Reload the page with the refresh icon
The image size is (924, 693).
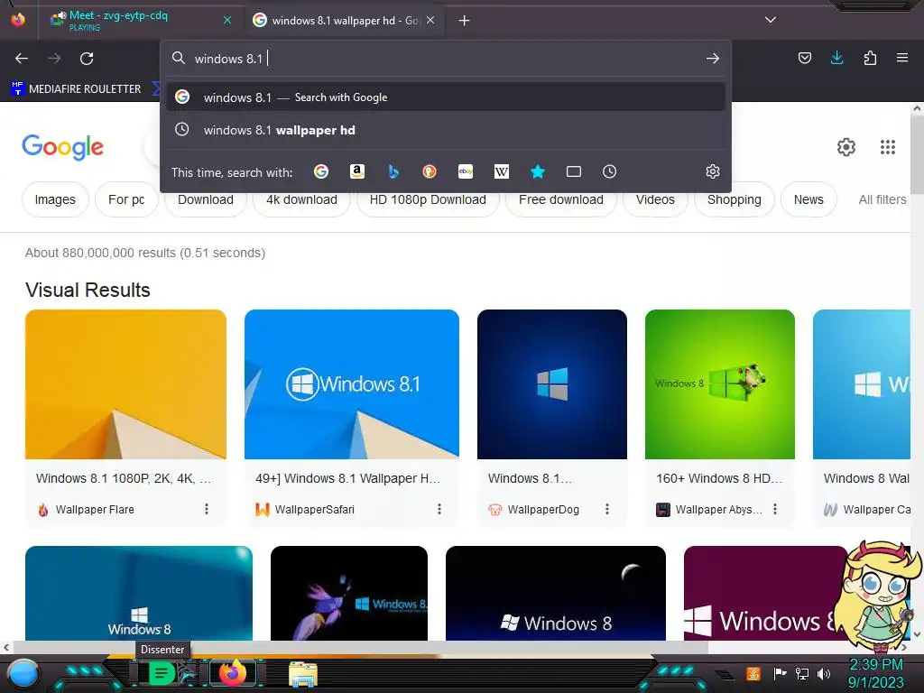87,59
